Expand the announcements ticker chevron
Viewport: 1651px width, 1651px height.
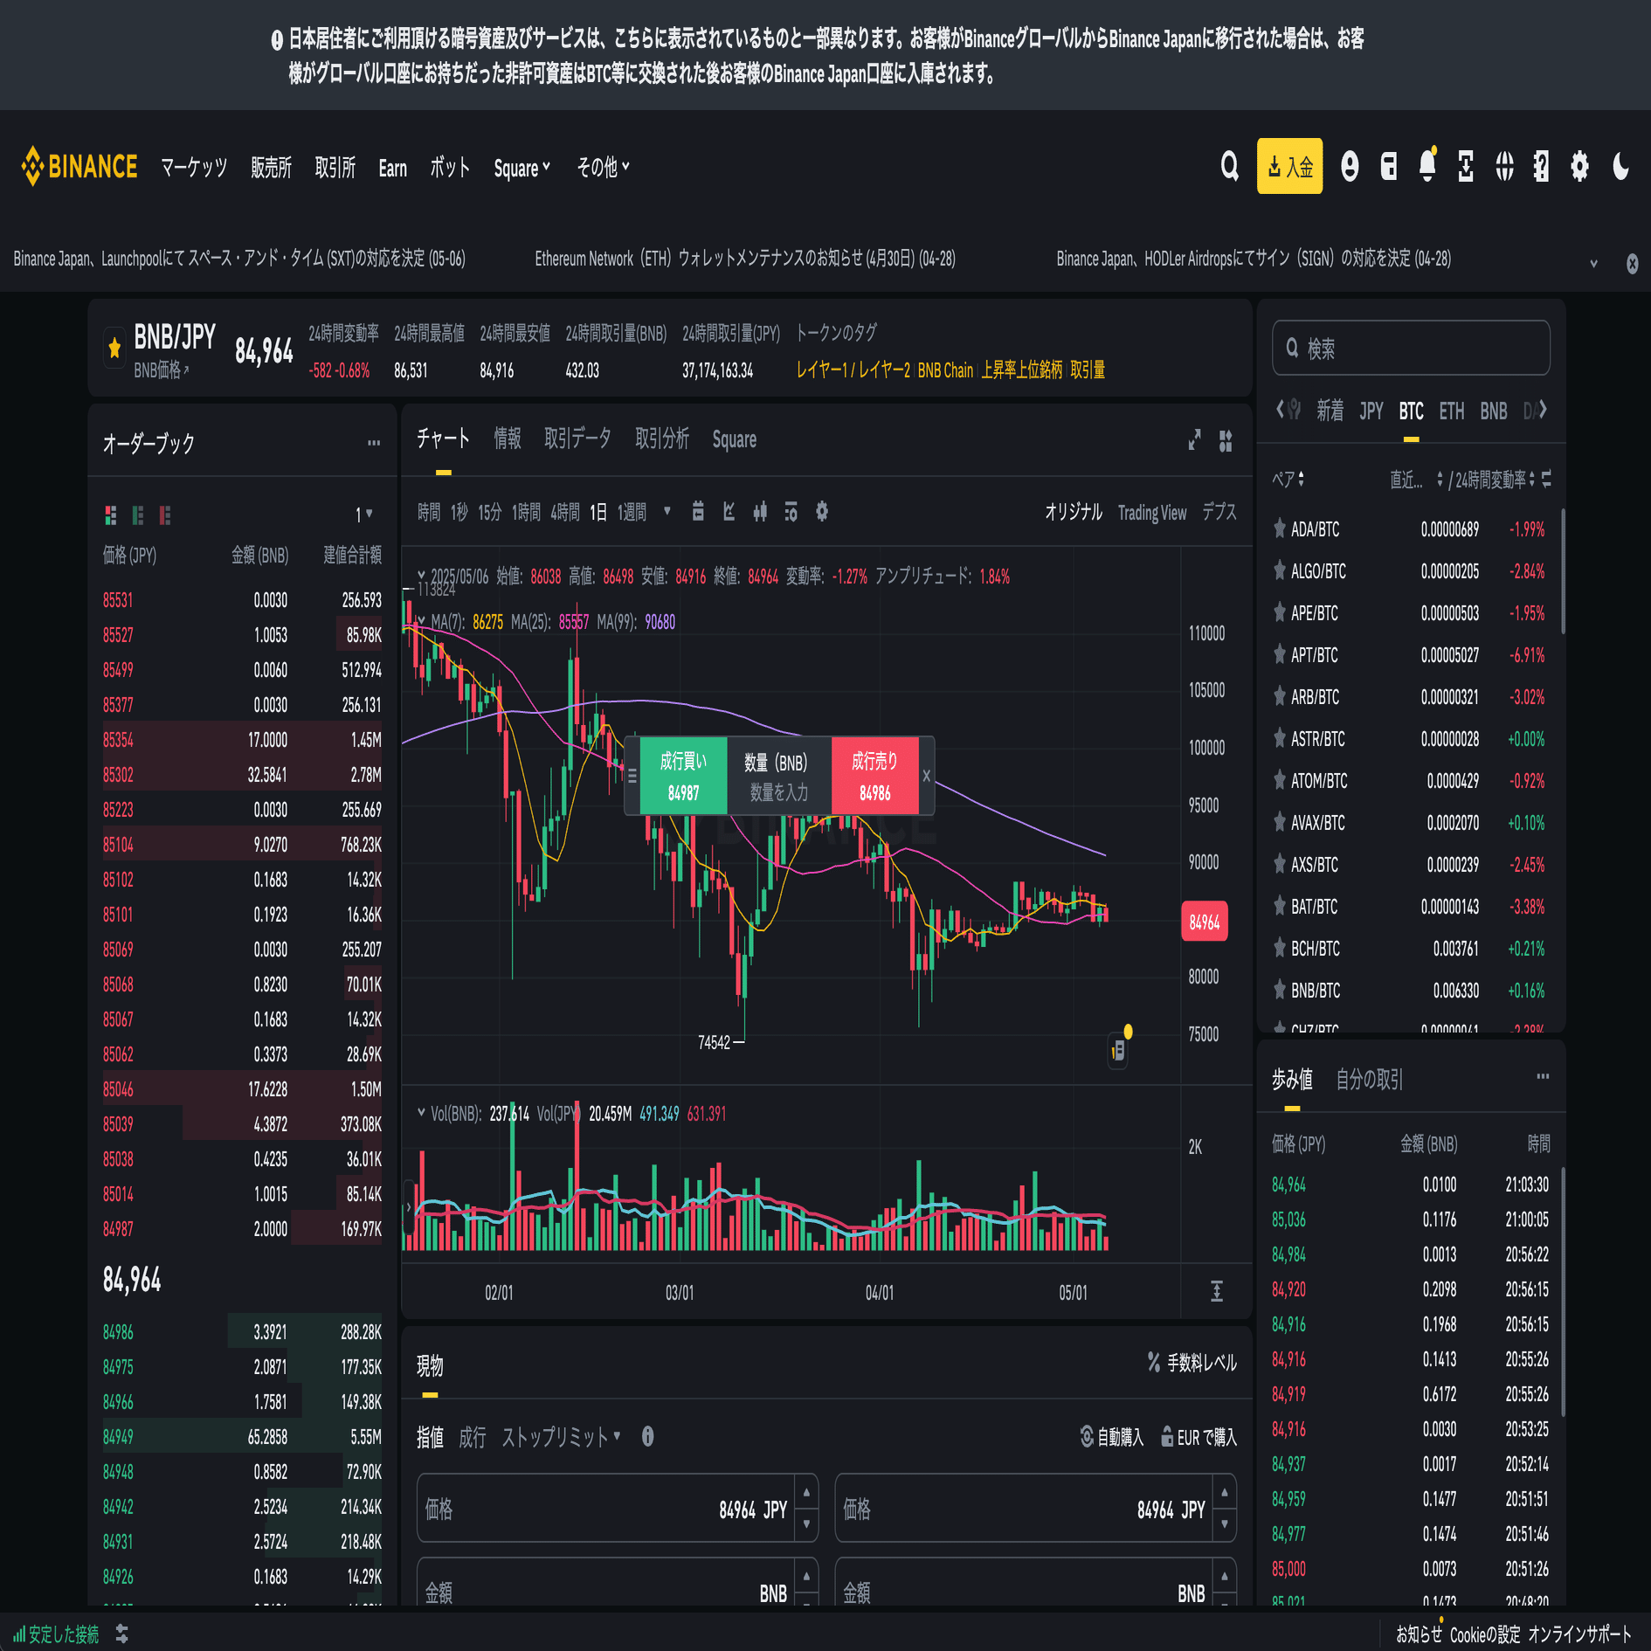[x=1593, y=263]
